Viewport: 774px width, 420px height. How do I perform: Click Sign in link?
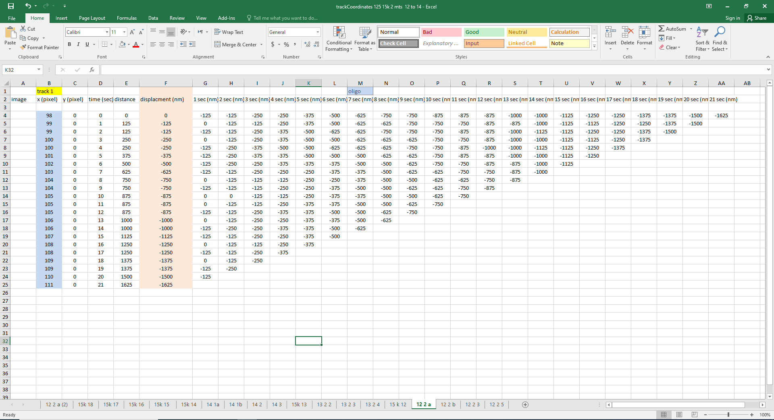[732, 18]
